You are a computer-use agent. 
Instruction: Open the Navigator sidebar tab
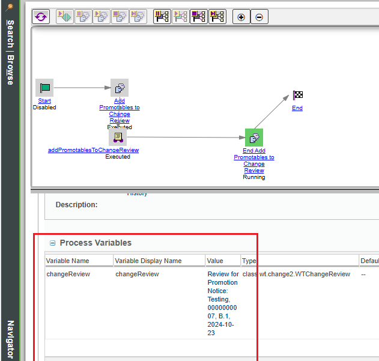click(x=10, y=339)
